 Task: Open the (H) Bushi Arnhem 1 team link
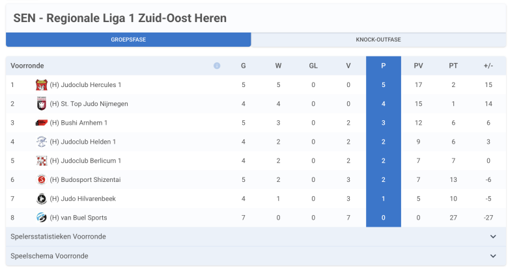point(79,123)
